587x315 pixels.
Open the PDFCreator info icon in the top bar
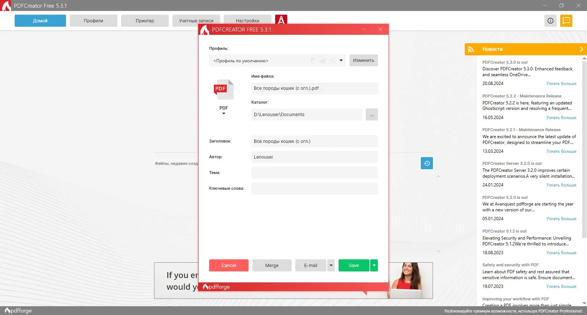click(550, 21)
